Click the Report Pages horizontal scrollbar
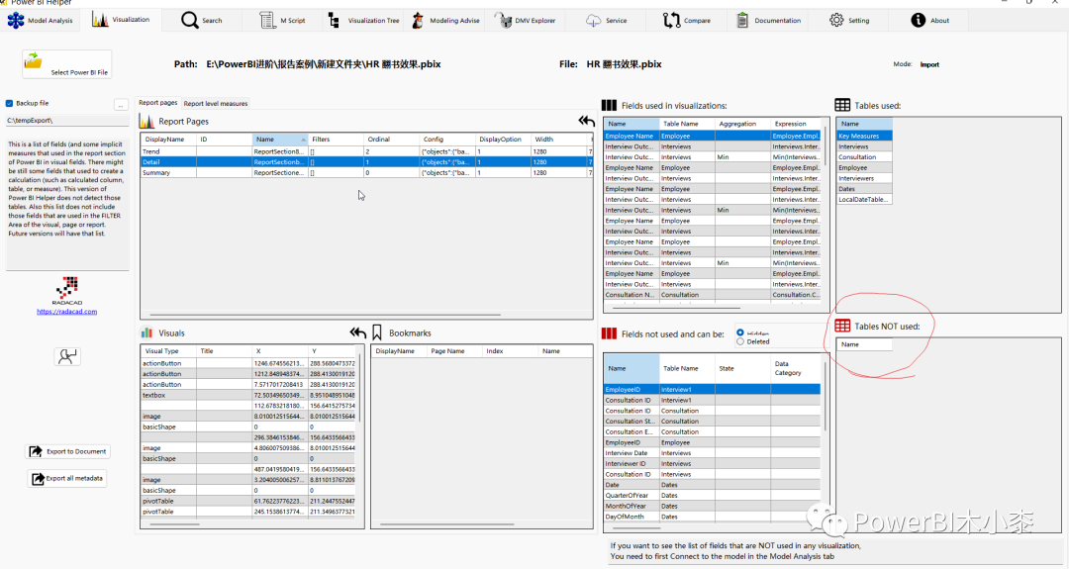The width and height of the screenshot is (1069, 569). click(326, 316)
